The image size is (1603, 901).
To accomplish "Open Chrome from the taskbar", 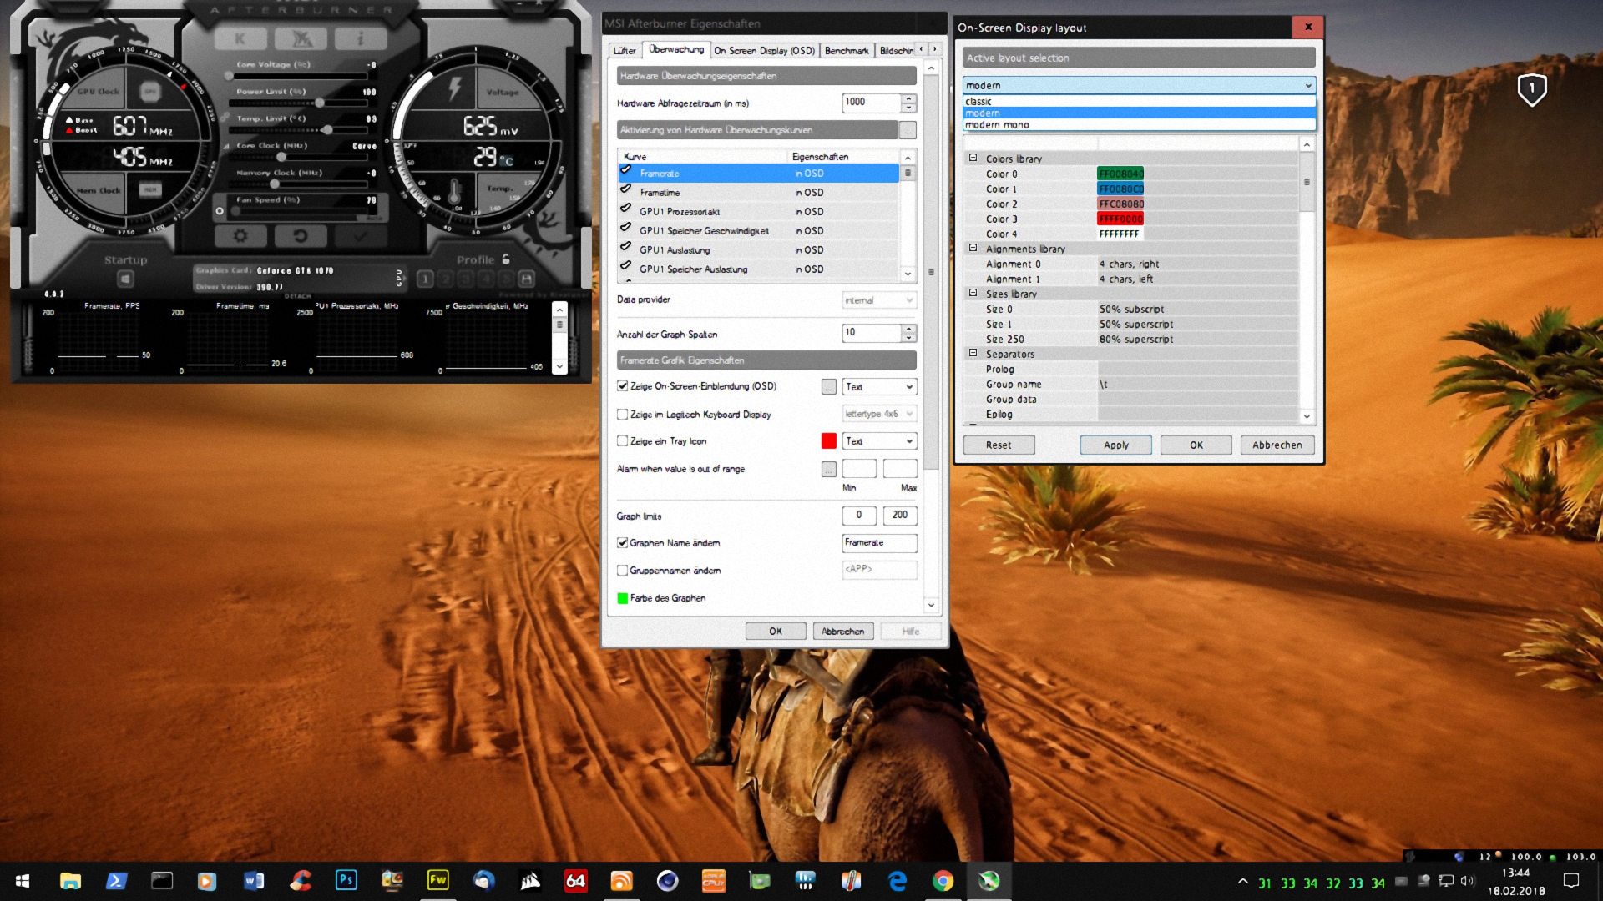I will point(943,881).
